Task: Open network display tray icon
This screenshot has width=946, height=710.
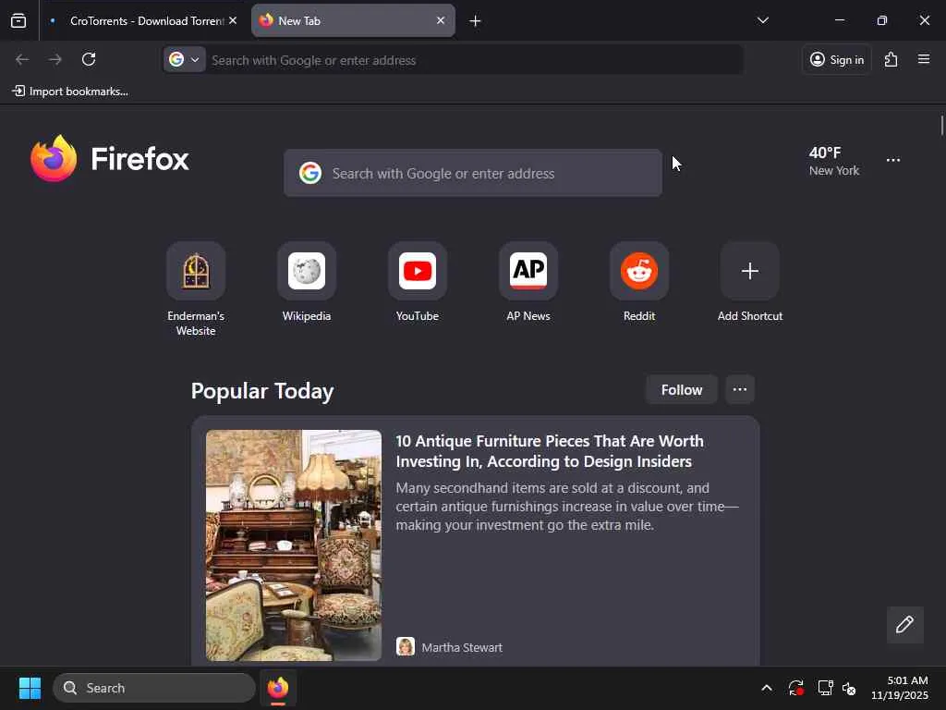Action: 825,688
